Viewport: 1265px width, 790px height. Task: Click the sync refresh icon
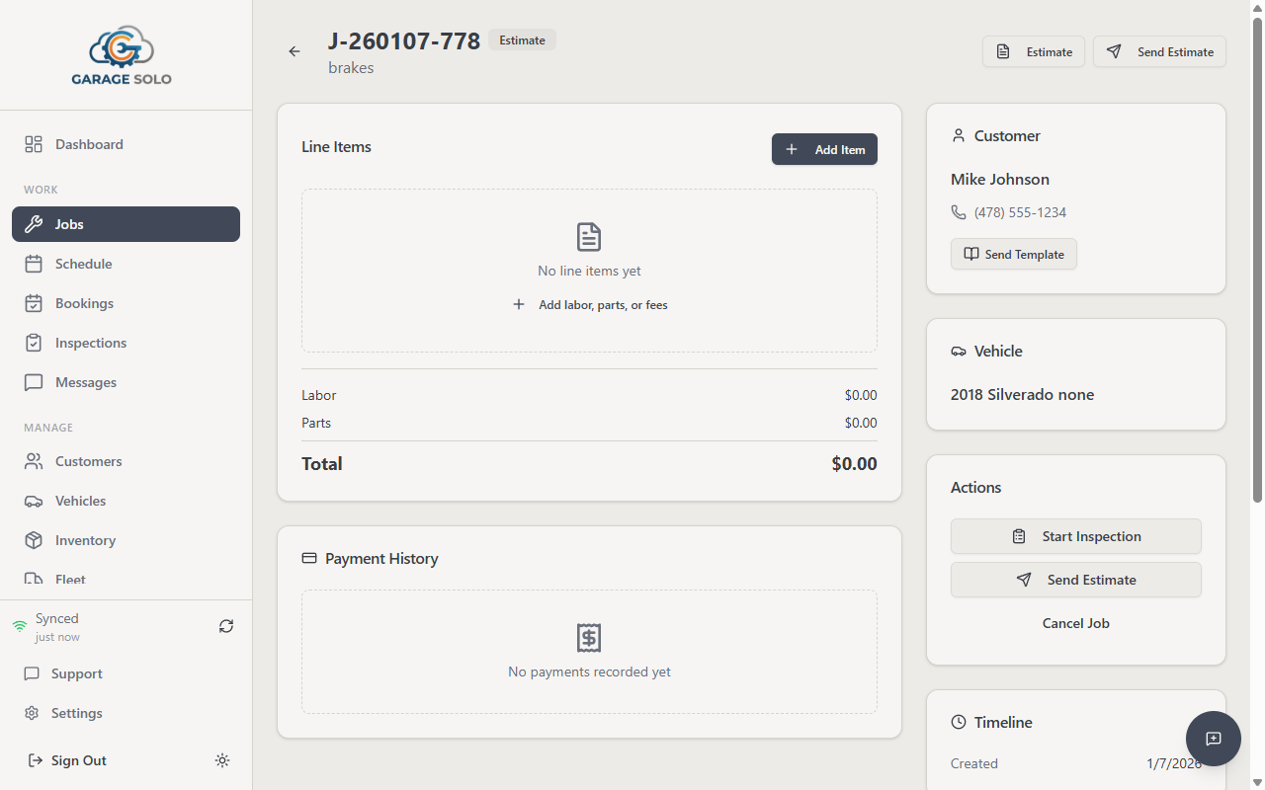(x=226, y=626)
